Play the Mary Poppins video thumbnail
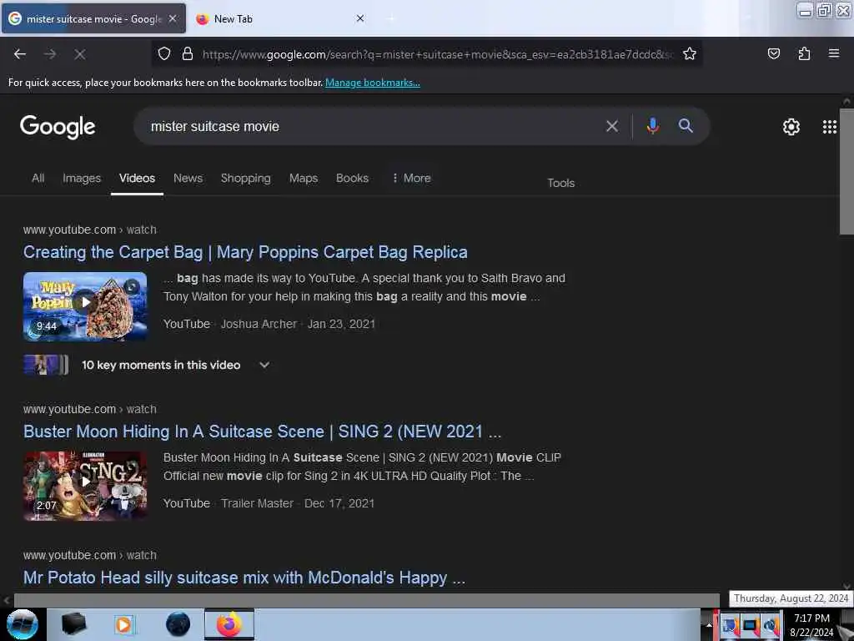This screenshot has height=641, width=854. click(x=85, y=306)
